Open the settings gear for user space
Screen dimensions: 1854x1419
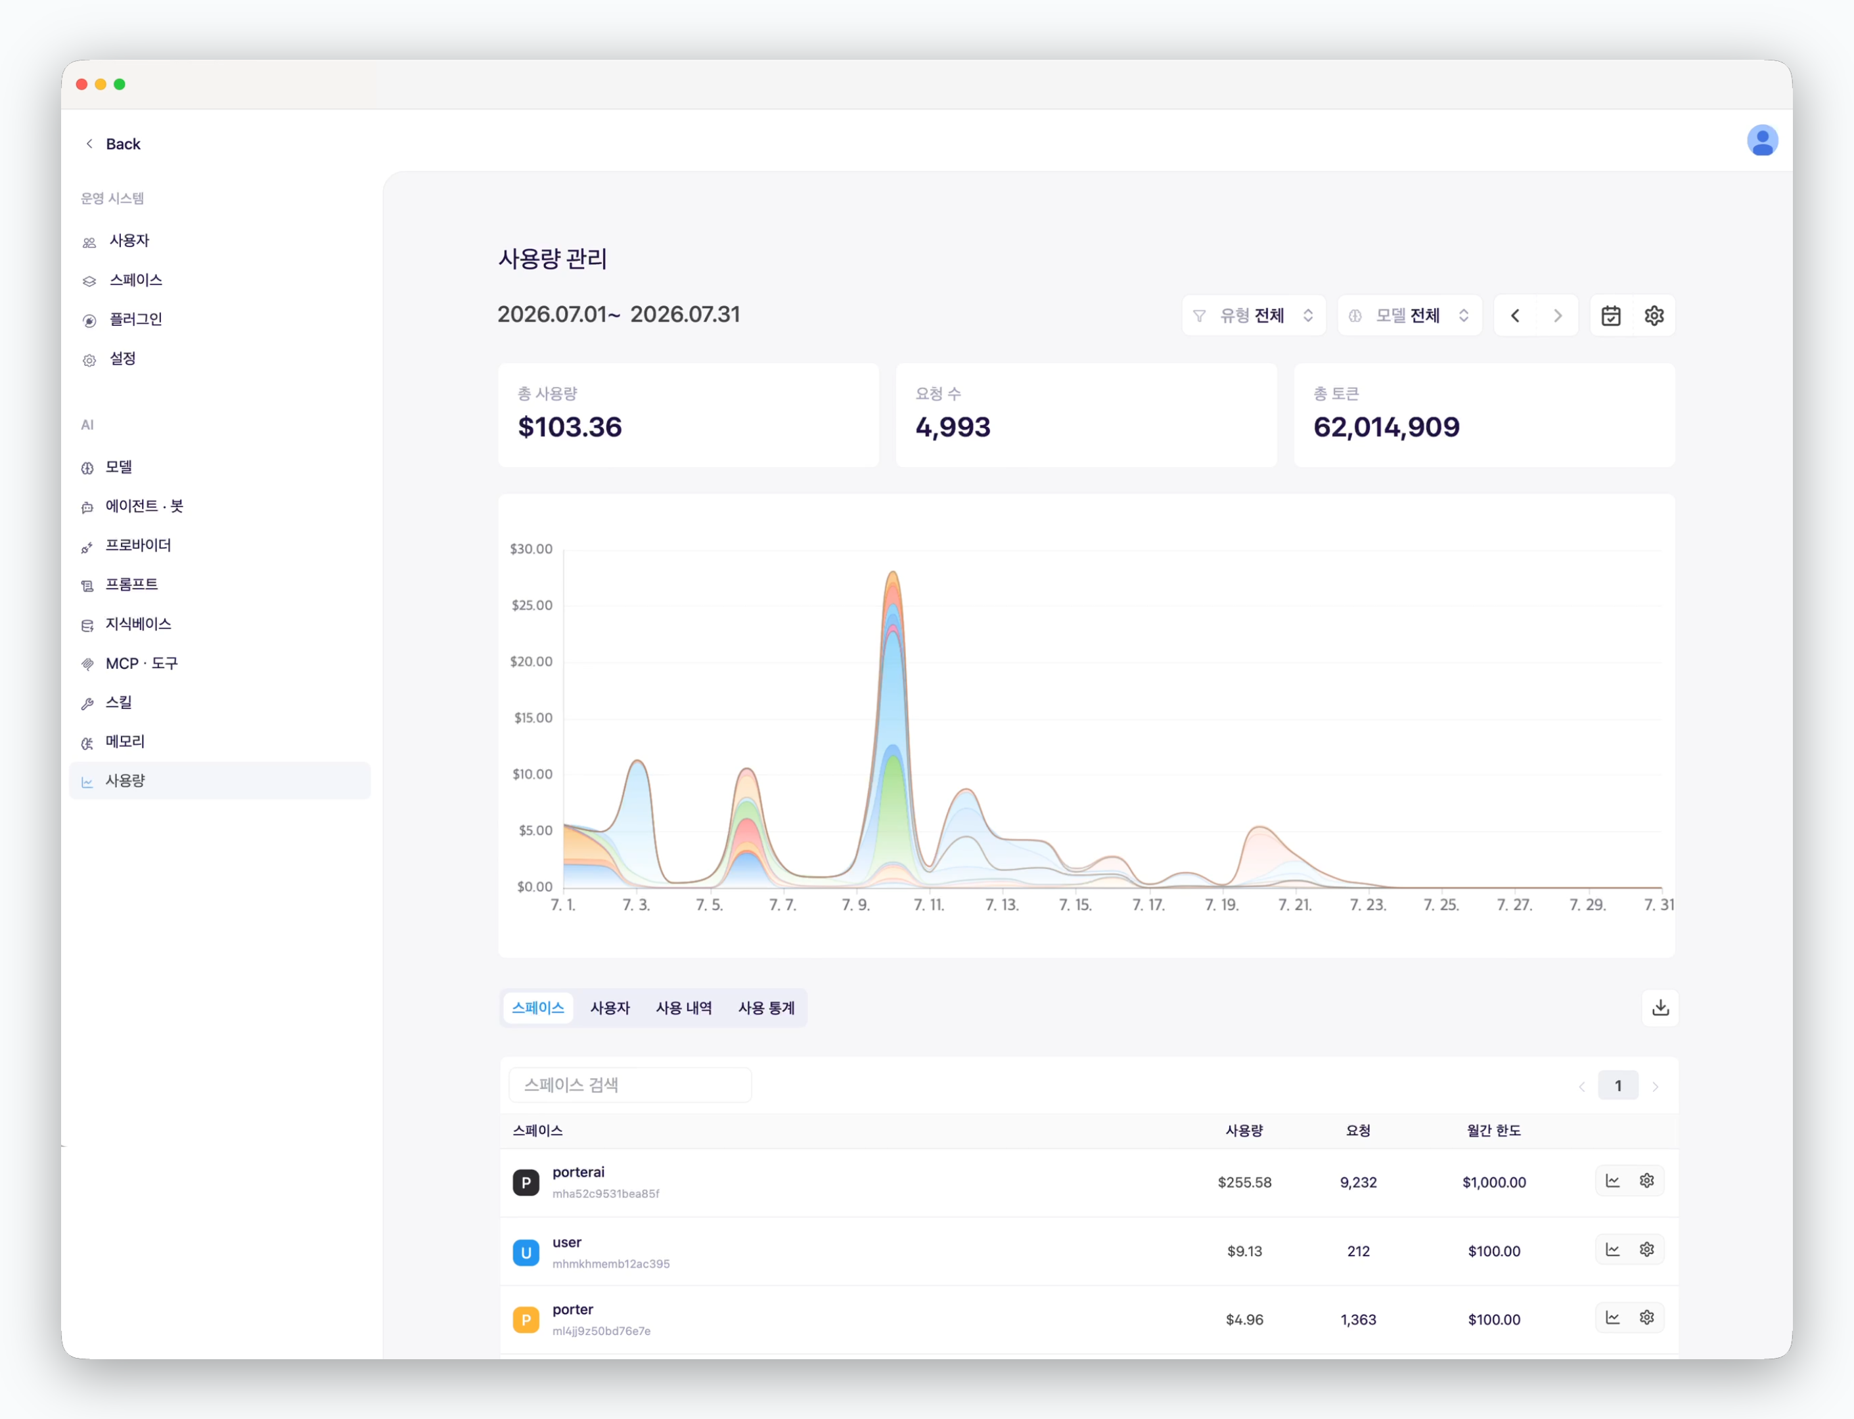[x=1646, y=1250]
